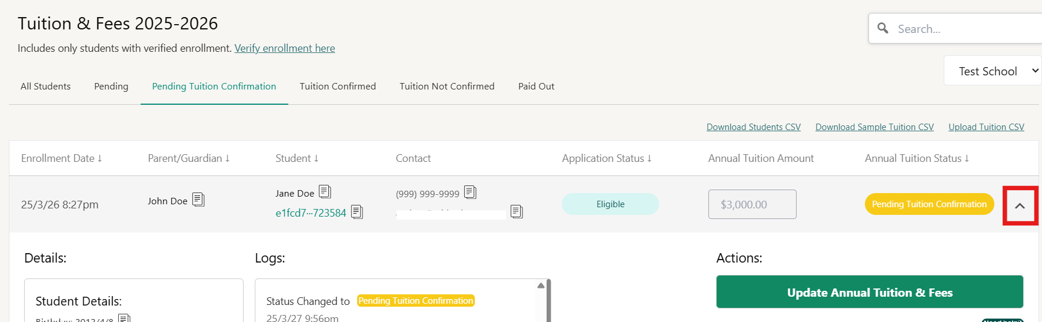
Task: Switch to the Tuition Confirmed tab
Action: (x=338, y=87)
